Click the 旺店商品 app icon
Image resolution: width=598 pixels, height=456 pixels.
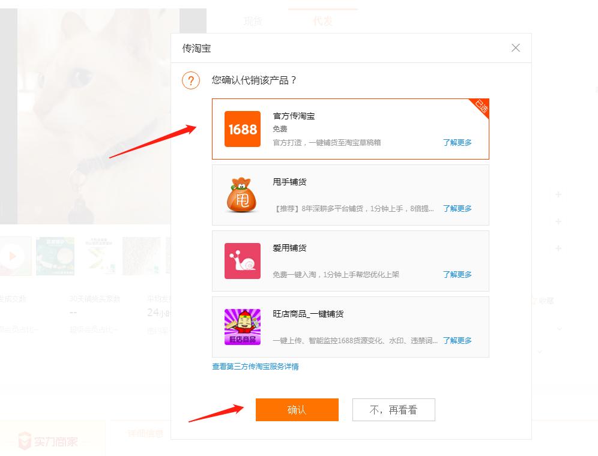pos(242,326)
